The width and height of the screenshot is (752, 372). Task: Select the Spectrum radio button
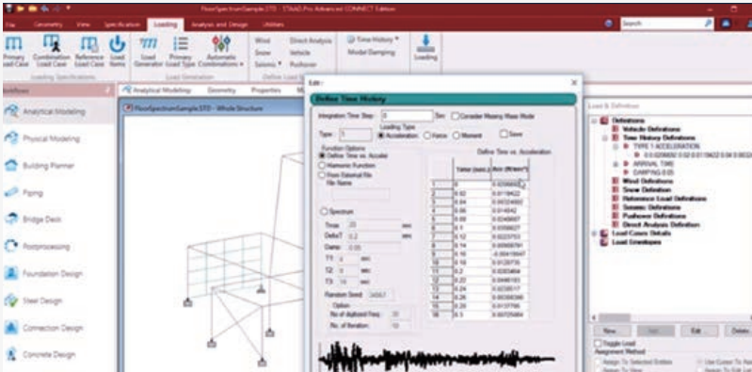[324, 211]
